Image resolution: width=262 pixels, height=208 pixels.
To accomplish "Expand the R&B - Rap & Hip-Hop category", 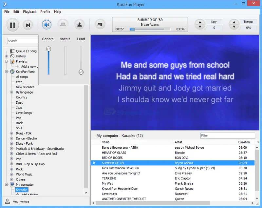I will click(x=11, y=164).
